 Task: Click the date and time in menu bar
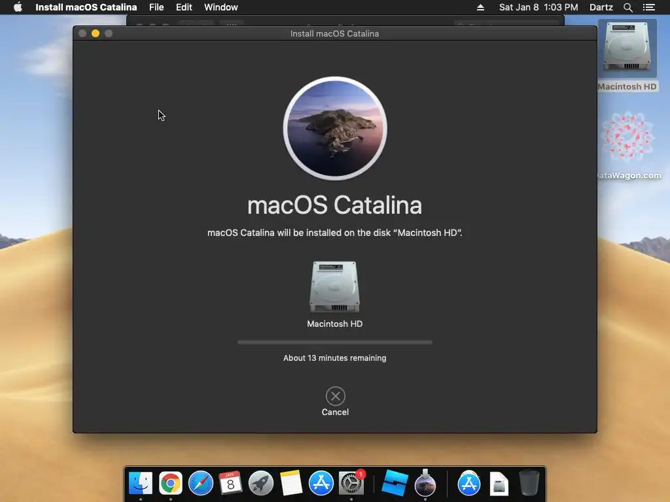(538, 7)
